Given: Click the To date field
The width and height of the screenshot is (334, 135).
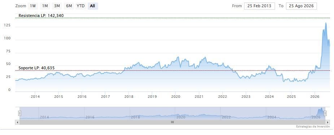Looking at the screenshot, I should (302, 6).
